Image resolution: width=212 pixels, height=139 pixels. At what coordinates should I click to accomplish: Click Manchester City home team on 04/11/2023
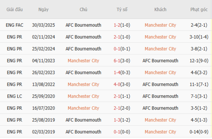(x=83, y=61)
